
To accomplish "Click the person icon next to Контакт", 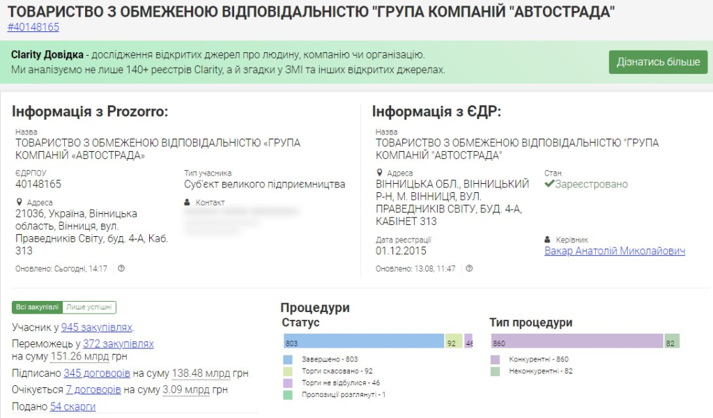I will 187,202.
